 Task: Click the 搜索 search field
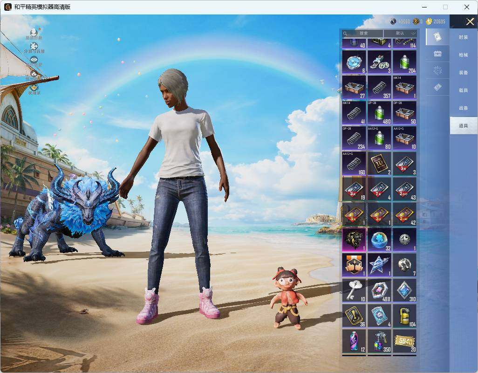point(362,33)
